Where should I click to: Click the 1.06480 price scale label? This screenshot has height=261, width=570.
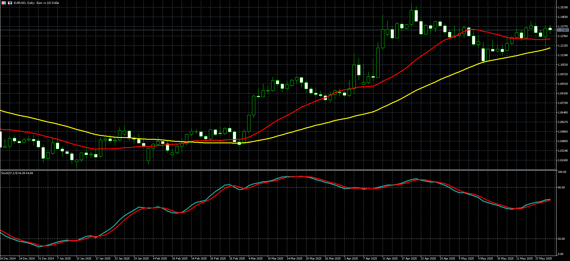[x=563, y=113]
